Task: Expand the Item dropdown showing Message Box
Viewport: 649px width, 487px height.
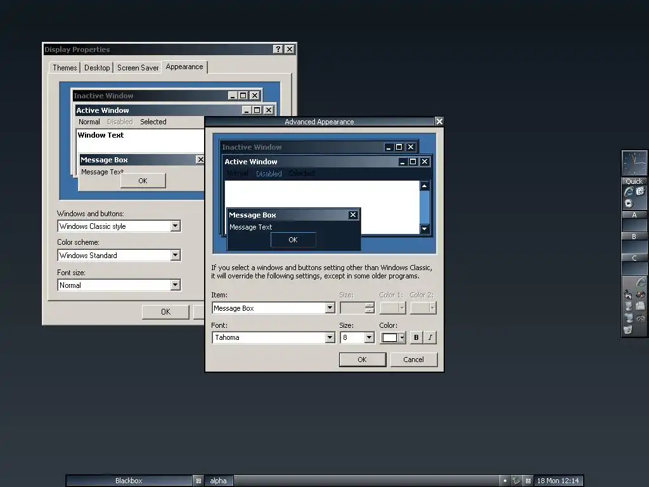Action: (330, 308)
